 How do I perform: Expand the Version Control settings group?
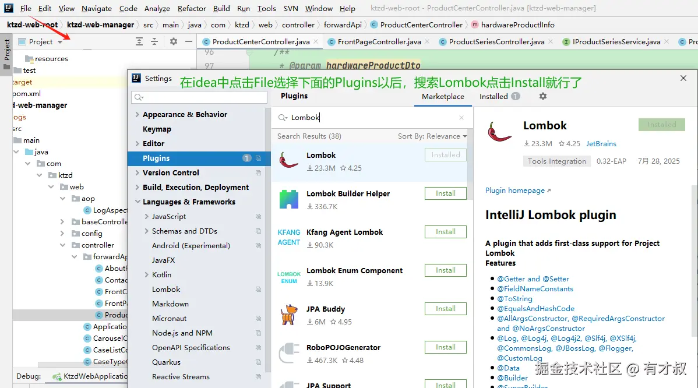point(137,172)
